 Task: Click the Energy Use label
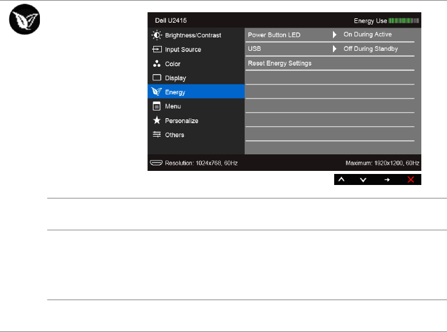(x=370, y=21)
